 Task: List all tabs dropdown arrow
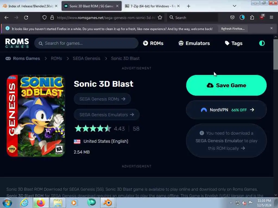234,6
